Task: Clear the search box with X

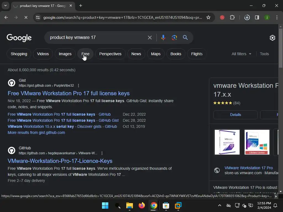Action: (150, 38)
